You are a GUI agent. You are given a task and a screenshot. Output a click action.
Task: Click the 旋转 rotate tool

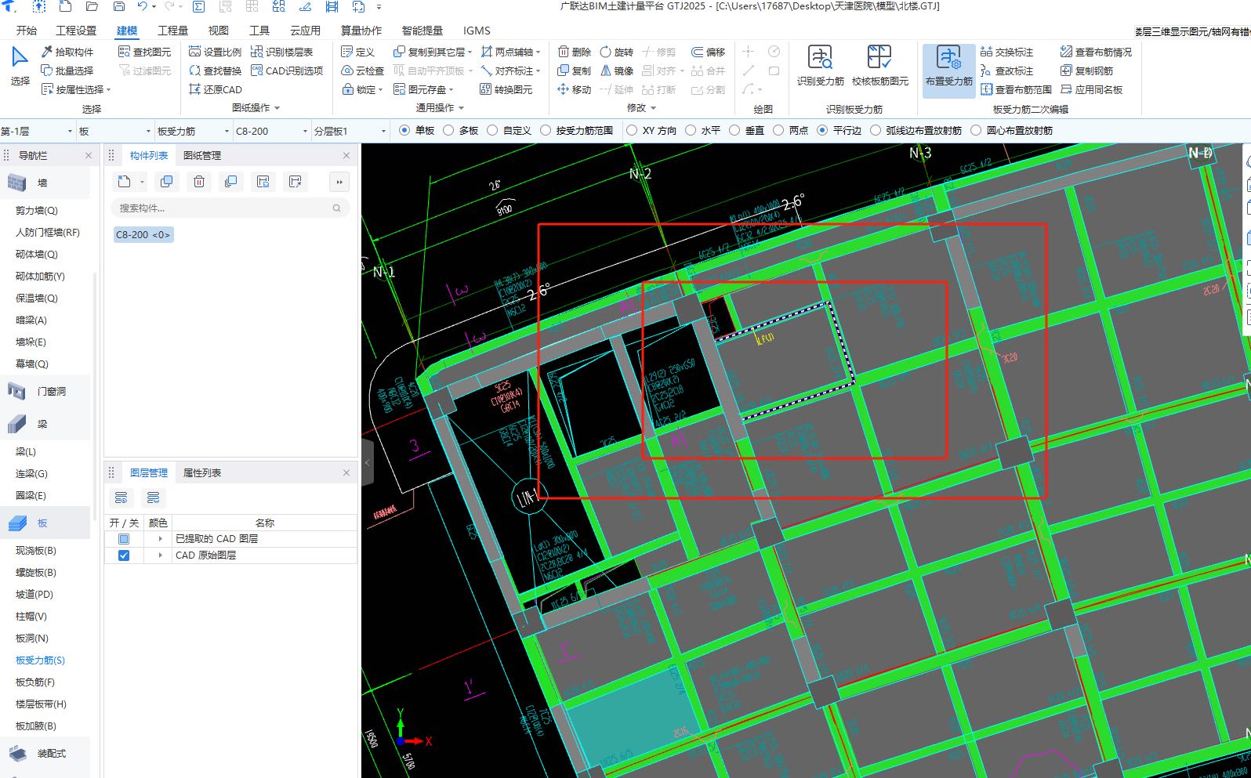click(x=617, y=52)
